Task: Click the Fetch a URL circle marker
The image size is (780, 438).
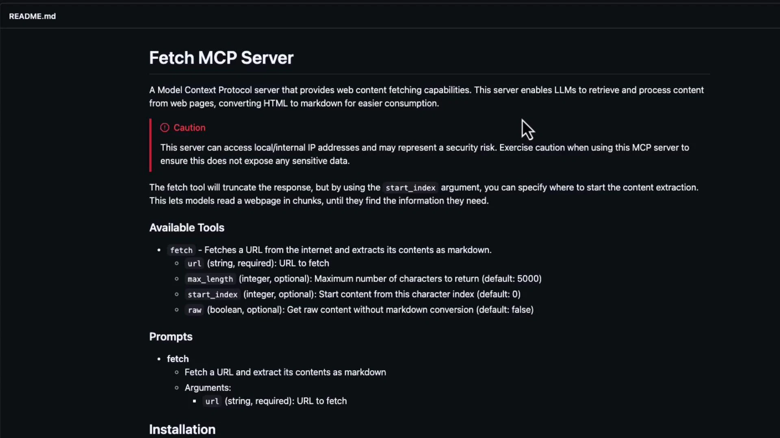Action: coord(176,372)
